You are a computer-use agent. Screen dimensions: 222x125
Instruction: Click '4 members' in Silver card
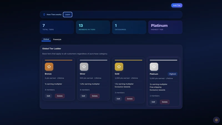[85, 90]
